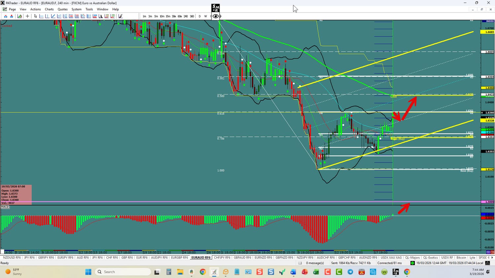Viewport: 495px width, 278px height.
Task: Open the Tools menu
Action: (89, 9)
